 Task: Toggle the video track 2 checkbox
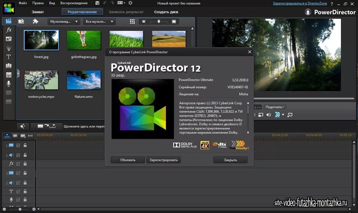tap(18, 173)
